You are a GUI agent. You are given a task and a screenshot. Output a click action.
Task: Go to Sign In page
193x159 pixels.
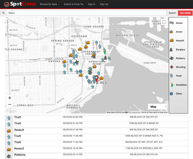pyautogui.click(x=92, y=4)
